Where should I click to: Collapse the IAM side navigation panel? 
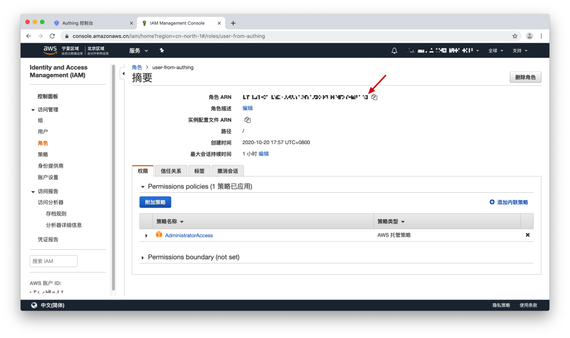click(123, 74)
